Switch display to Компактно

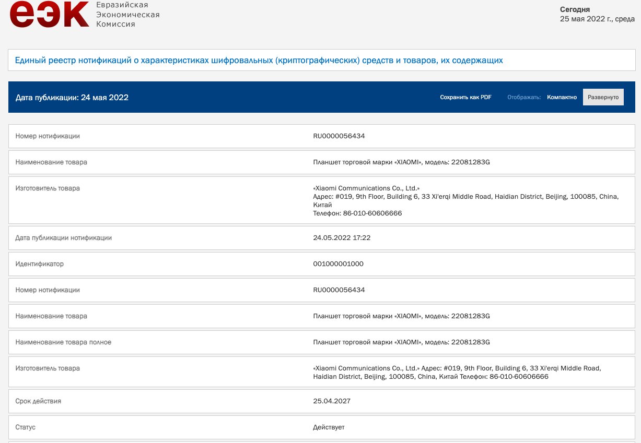point(562,97)
